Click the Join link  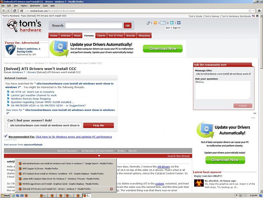[168, 27]
